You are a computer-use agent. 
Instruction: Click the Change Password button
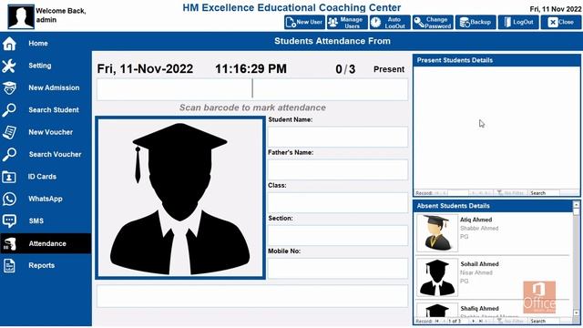[433, 22]
